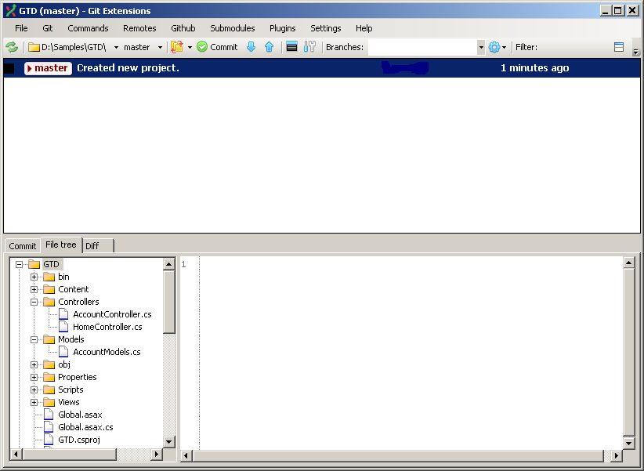This screenshot has width=644, height=471.
Task: Click the file viewer text area
Action: (411, 353)
